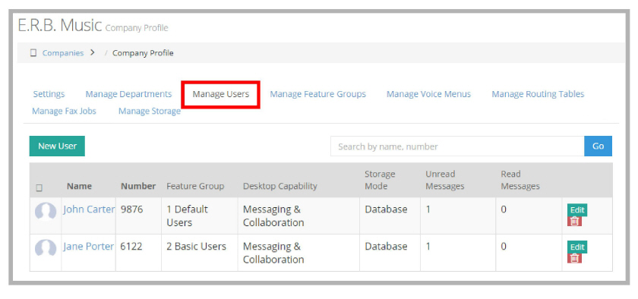Viewport: 638px width, 299px height.
Task: Open the Manage Fax Jobs tab
Action: 64,111
